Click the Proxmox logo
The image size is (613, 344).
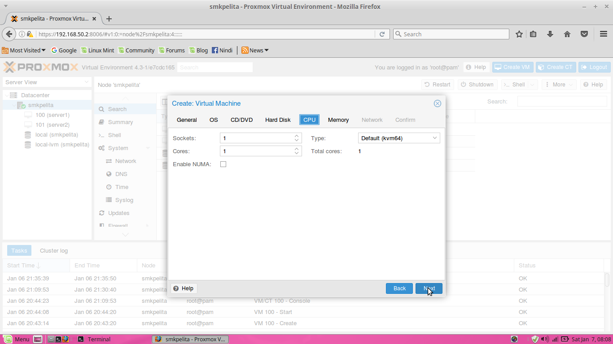(x=41, y=67)
